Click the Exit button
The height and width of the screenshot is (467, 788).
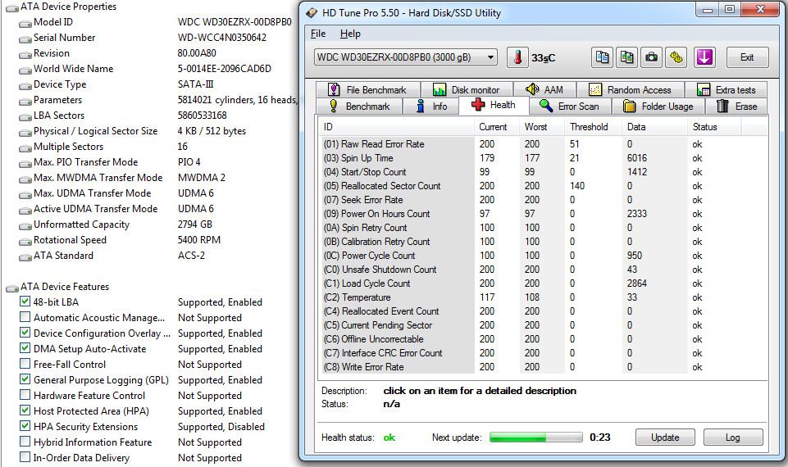point(747,57)
